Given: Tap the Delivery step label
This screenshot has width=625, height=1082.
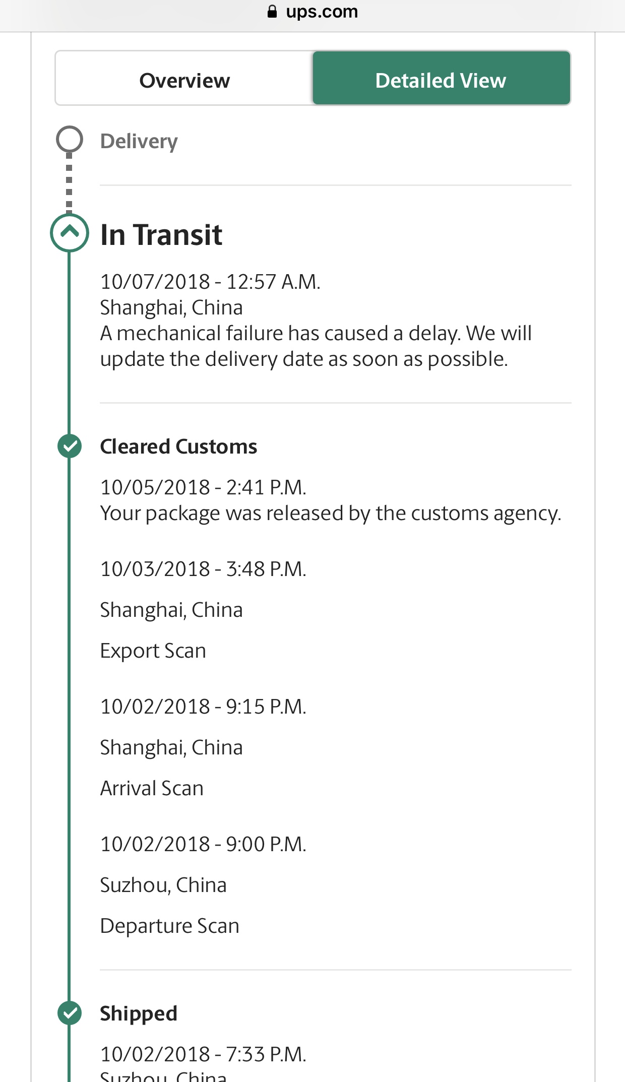Looking at the screenshot, I should 139,141.
